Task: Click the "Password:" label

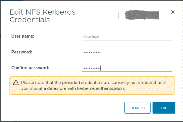Action: tap(21, 52)
